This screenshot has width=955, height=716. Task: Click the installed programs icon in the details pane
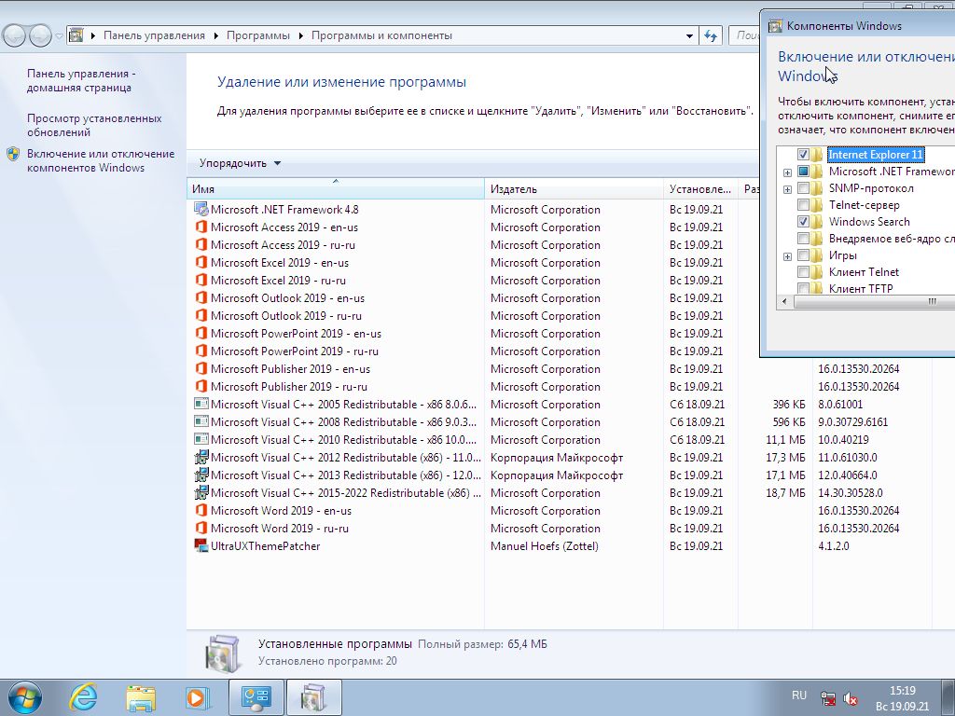tap(223, 654)
